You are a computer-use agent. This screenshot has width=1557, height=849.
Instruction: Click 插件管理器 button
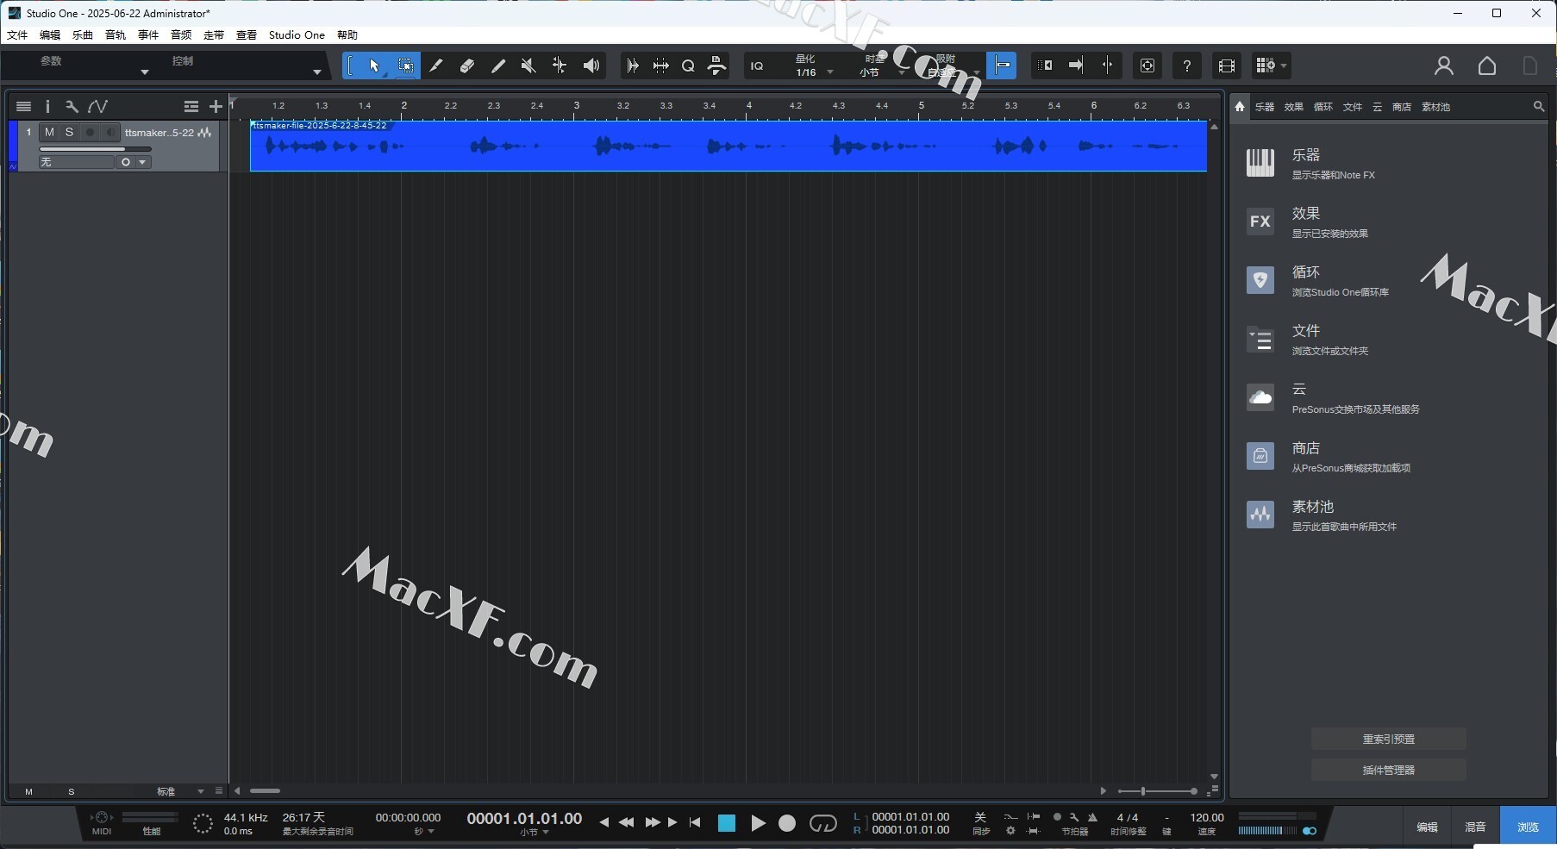pos(1388,771)
